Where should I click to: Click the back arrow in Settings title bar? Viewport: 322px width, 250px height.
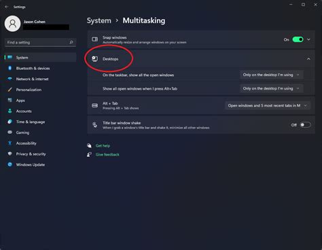click(7, 7)
